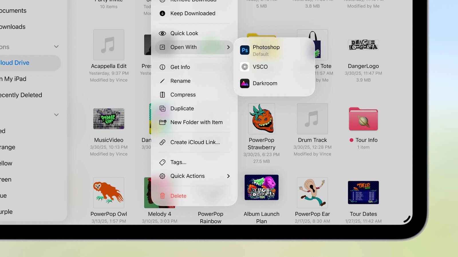Select Get Info from the context menu
This screenshot has height=257, width=458.
(x=180, y=67)
